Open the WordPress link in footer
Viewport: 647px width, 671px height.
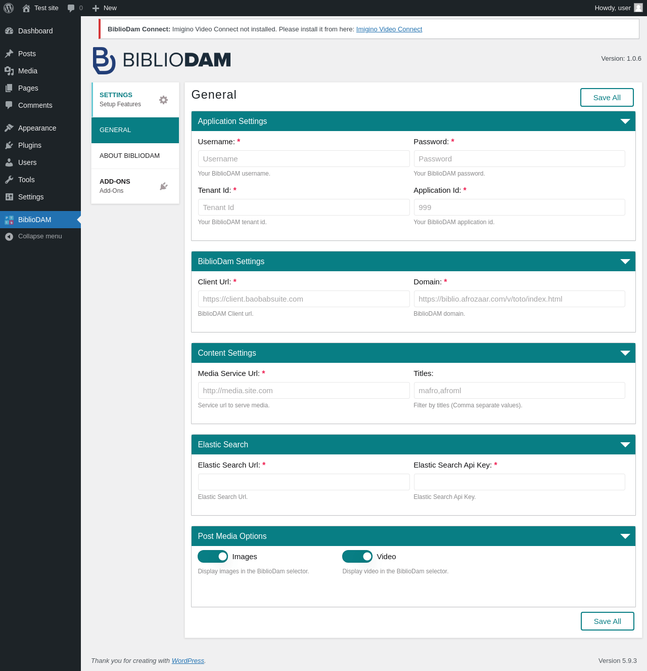coord(188,661)
